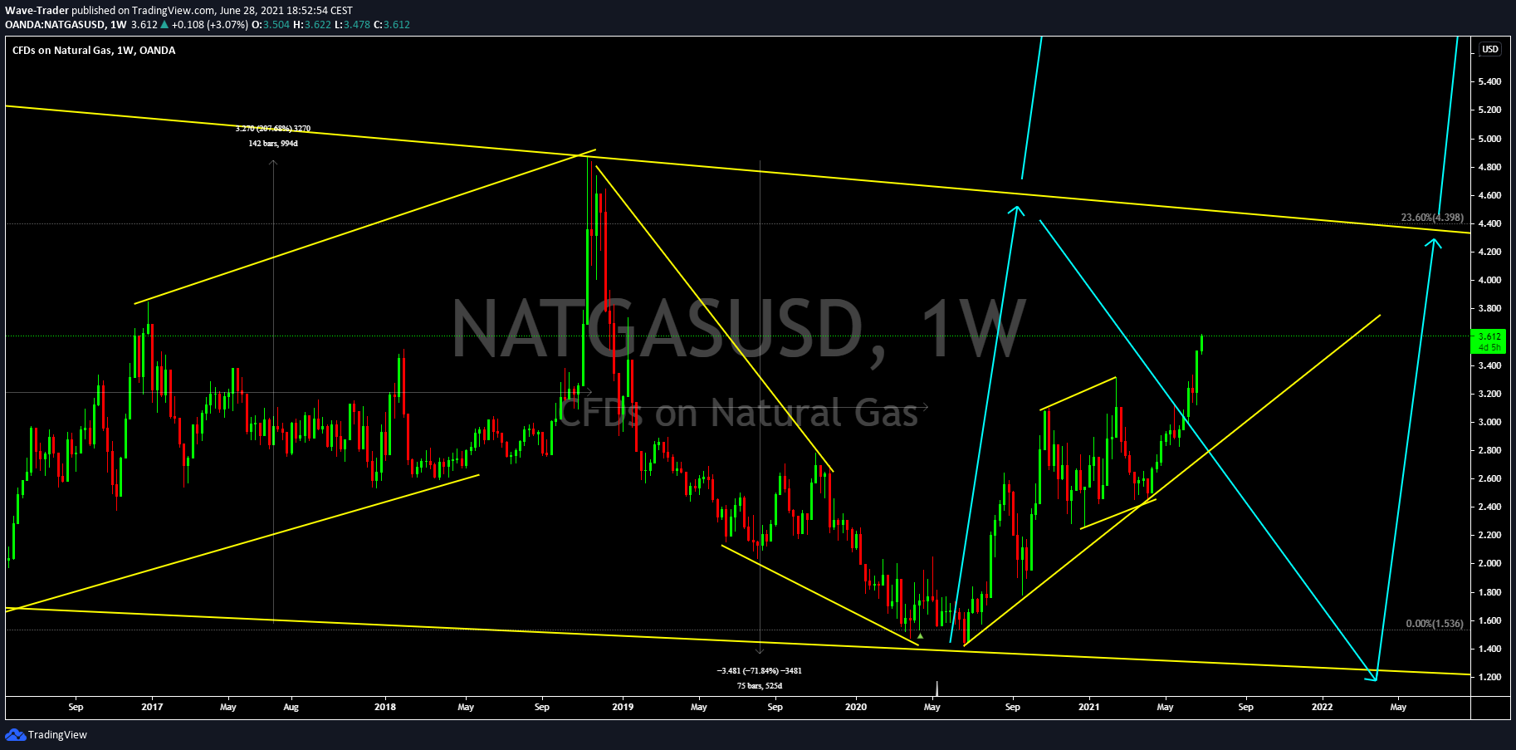
Task: Click the 2022 label on time axis
Action: 1323,708
